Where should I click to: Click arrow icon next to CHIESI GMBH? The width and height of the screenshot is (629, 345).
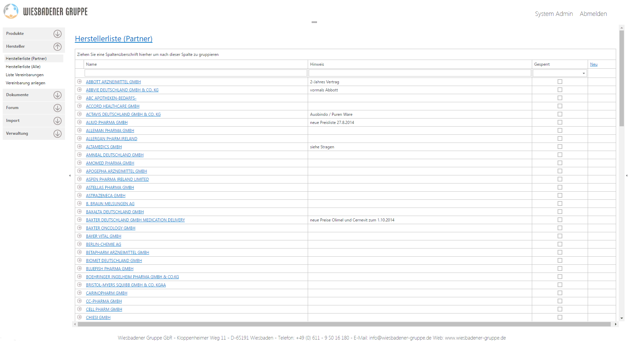[80, 317]
